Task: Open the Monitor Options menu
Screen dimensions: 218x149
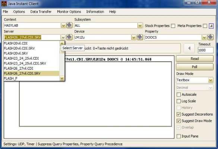Action: [x=69, y=12]
